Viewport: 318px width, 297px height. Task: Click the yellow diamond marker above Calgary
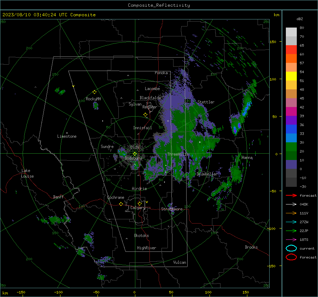click(x=140, y=203)
